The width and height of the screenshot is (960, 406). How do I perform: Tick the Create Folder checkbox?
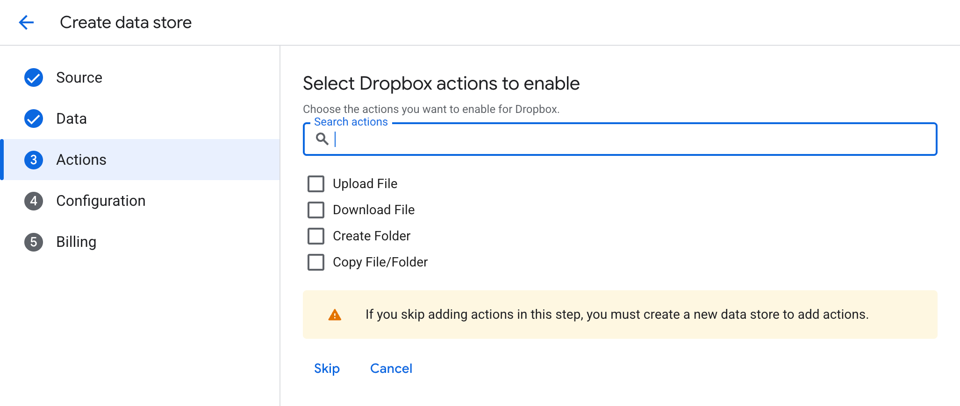[x=316, y=236]
